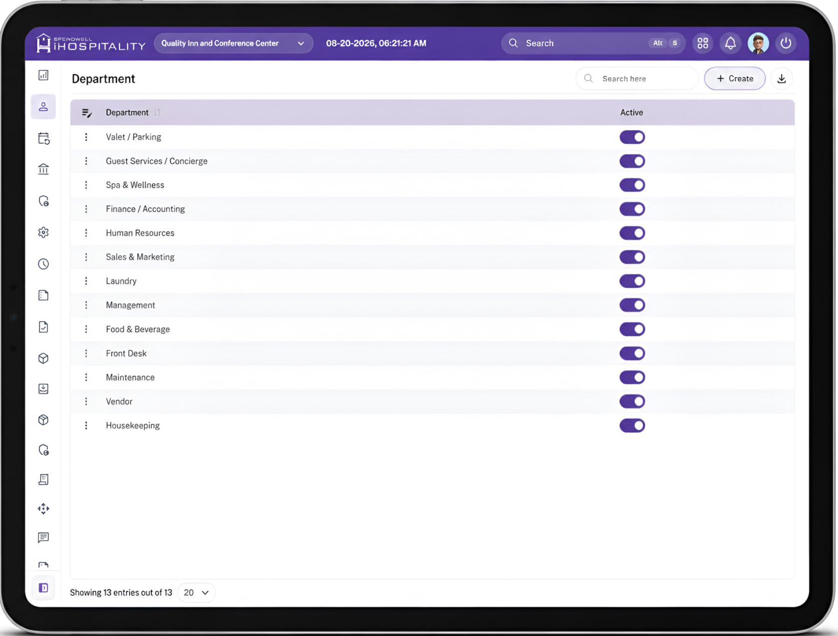Image resolution: width=838 pixels, height=636 pixels.
Task: Click the power logout icon
Action: [x=786, y=43]
